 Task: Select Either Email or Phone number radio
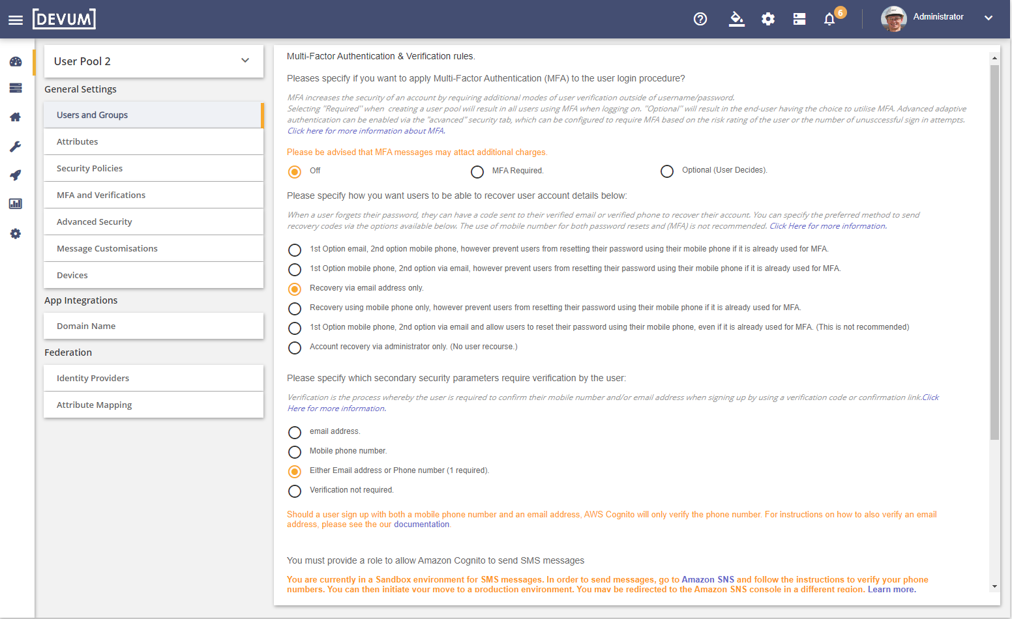tap(295, 471)
